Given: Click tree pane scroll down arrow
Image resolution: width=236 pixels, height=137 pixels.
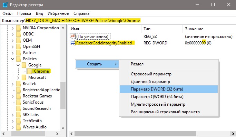Looking at the screenshot, I should [x=63, y=128].
